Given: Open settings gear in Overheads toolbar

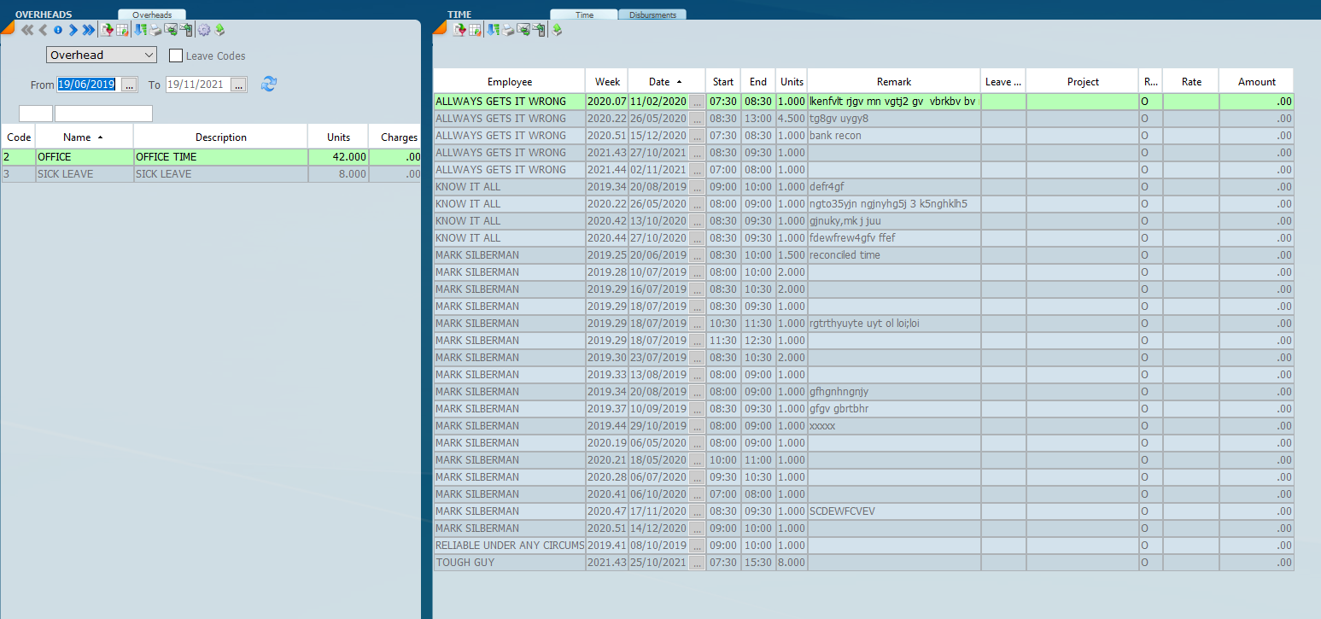Looking at the screenshot, I should point(203,30).
